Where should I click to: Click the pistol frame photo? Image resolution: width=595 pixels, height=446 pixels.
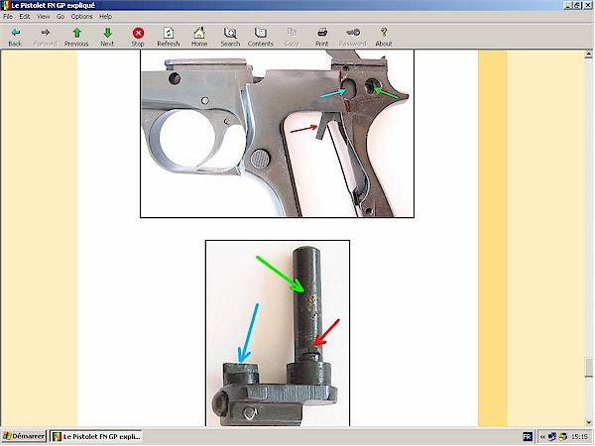pyautogui.click(x=277, y=134)
